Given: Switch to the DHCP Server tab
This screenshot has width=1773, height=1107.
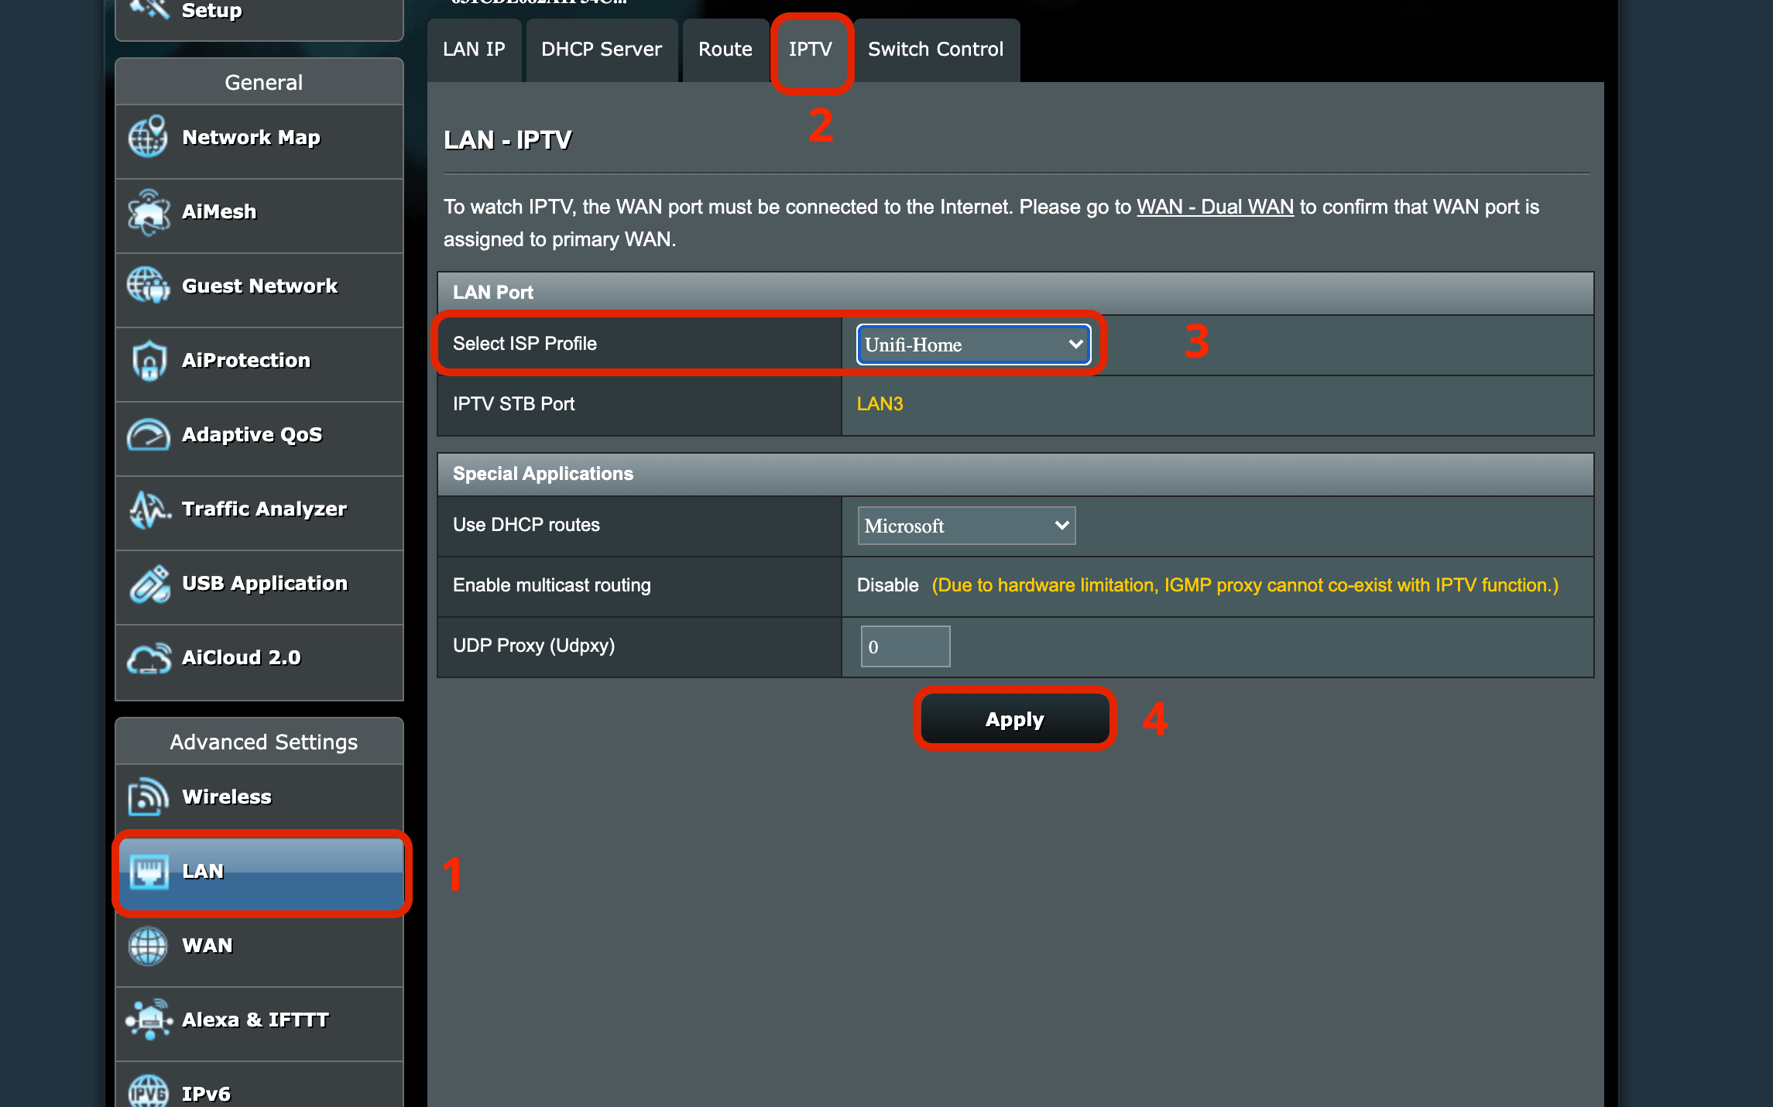Looking at the screenshot, I should pyautogui.click(x=601, y=50).
